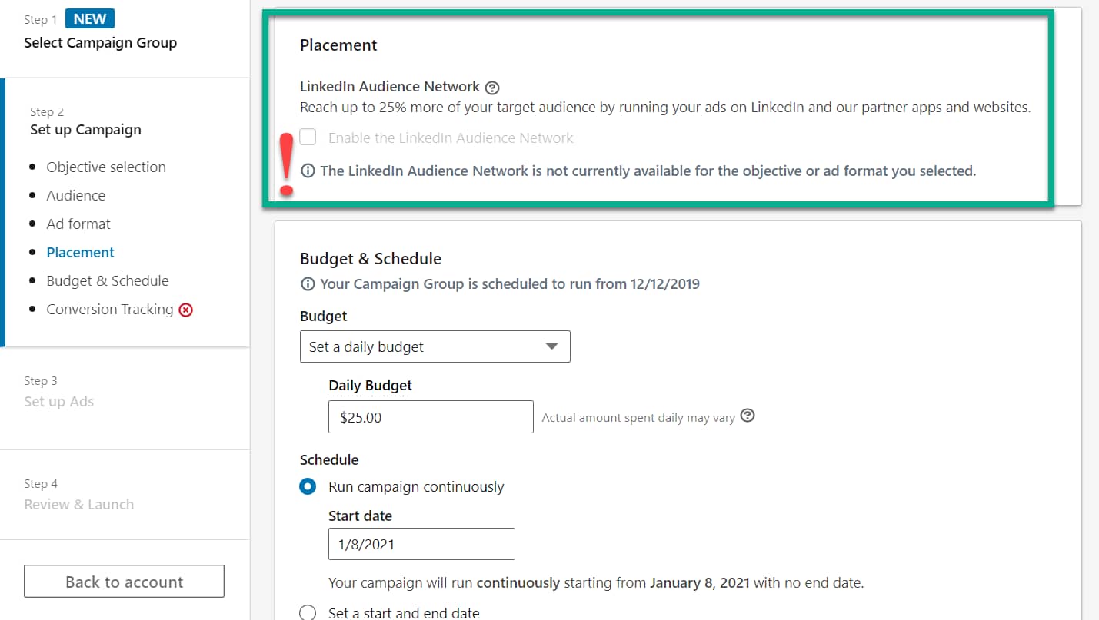Open help icon beside daily spend note
Image resolution: width=1099 pixels, height=620 pixels.
747,416
